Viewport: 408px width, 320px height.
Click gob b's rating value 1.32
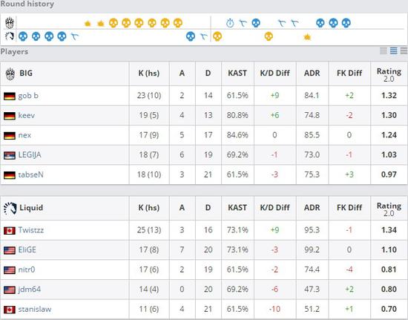pyautogui.click(x=389, y=96)
